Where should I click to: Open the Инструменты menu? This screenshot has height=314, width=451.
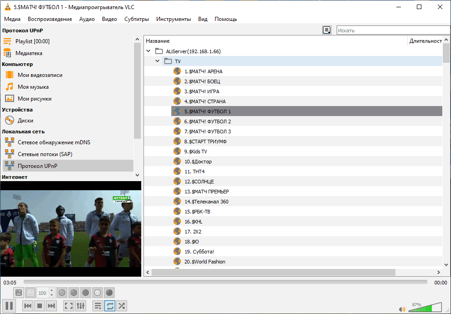click(x=174, y=19)
